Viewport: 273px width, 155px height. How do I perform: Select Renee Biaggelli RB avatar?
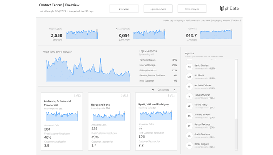coord(189,146)
